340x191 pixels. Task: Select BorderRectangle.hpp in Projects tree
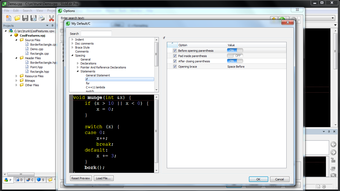pyautogui.click(x=43, y=63)
